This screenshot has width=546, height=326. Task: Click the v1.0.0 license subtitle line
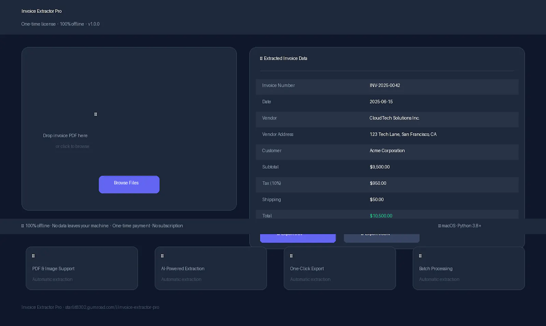pos(60,24)
